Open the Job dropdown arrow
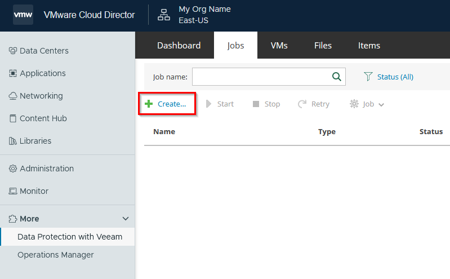Image resolution: width=450 pixels, height=279 pixels. click(381, 105)
